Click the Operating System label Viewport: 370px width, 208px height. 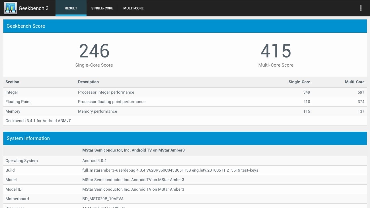pos(22,160)
